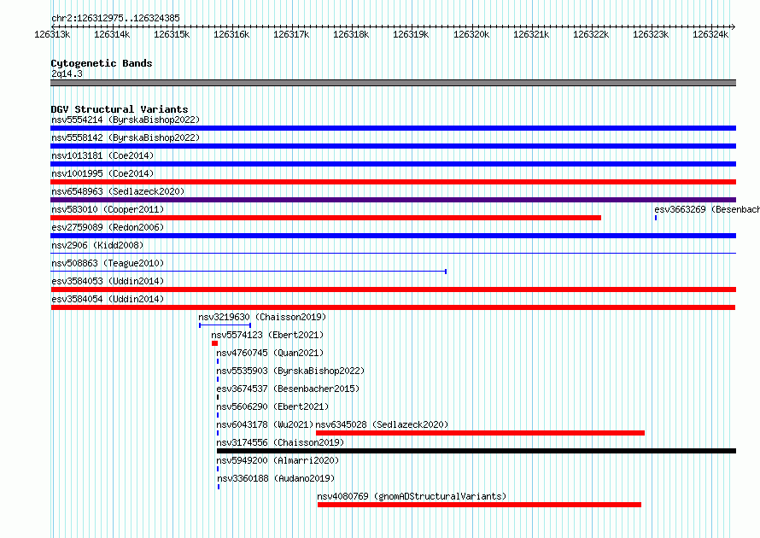Click ruler position 126321k
The height and width of the screenshot is (538, 760).
531,34
